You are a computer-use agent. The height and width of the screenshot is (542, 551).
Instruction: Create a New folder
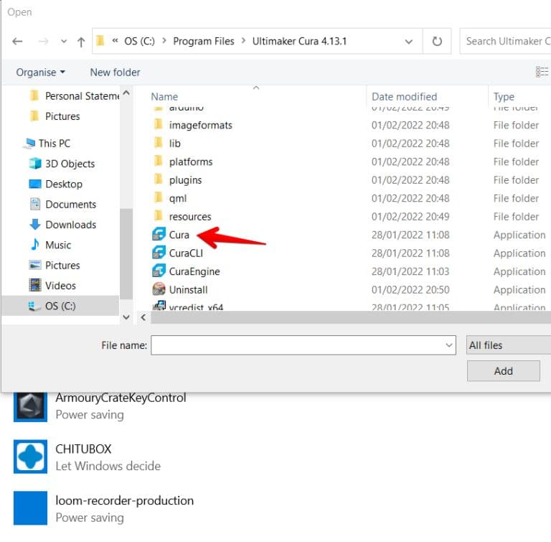tap(115, 73)
